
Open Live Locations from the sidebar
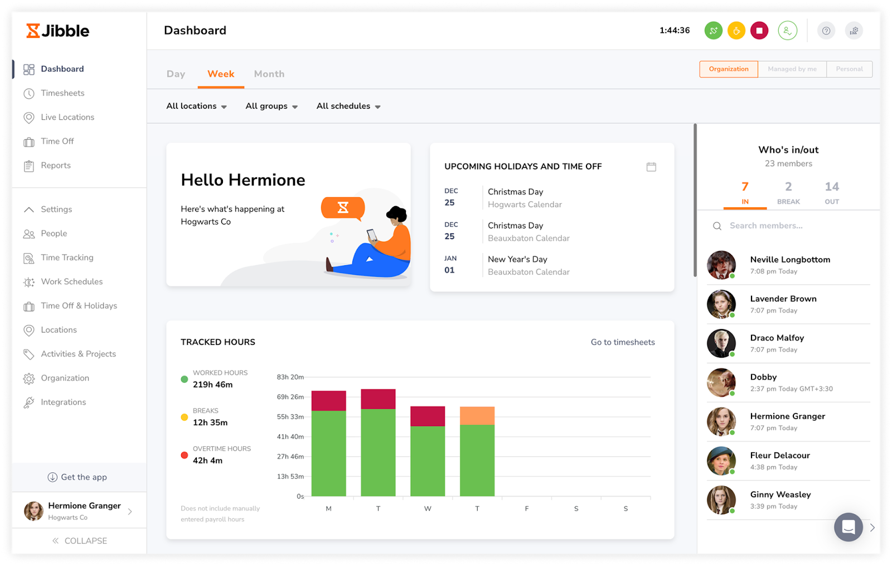point(67,117)
